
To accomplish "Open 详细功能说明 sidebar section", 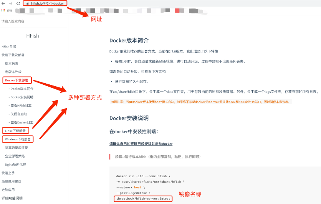I will (x=12, y=198).
